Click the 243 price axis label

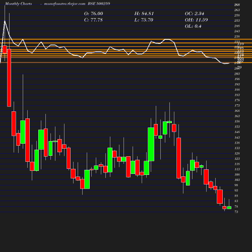(x=237, y=31)
